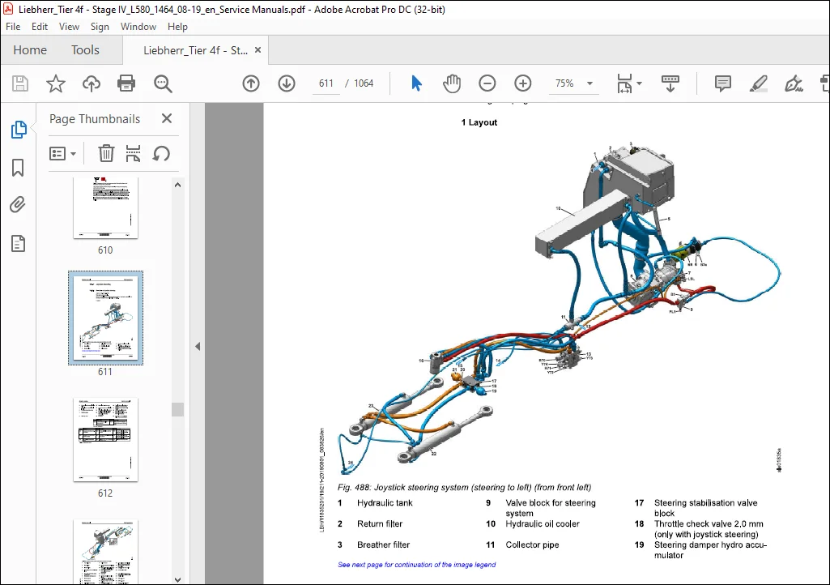Select the partially visible thumbnail below 612

point(105,552)
